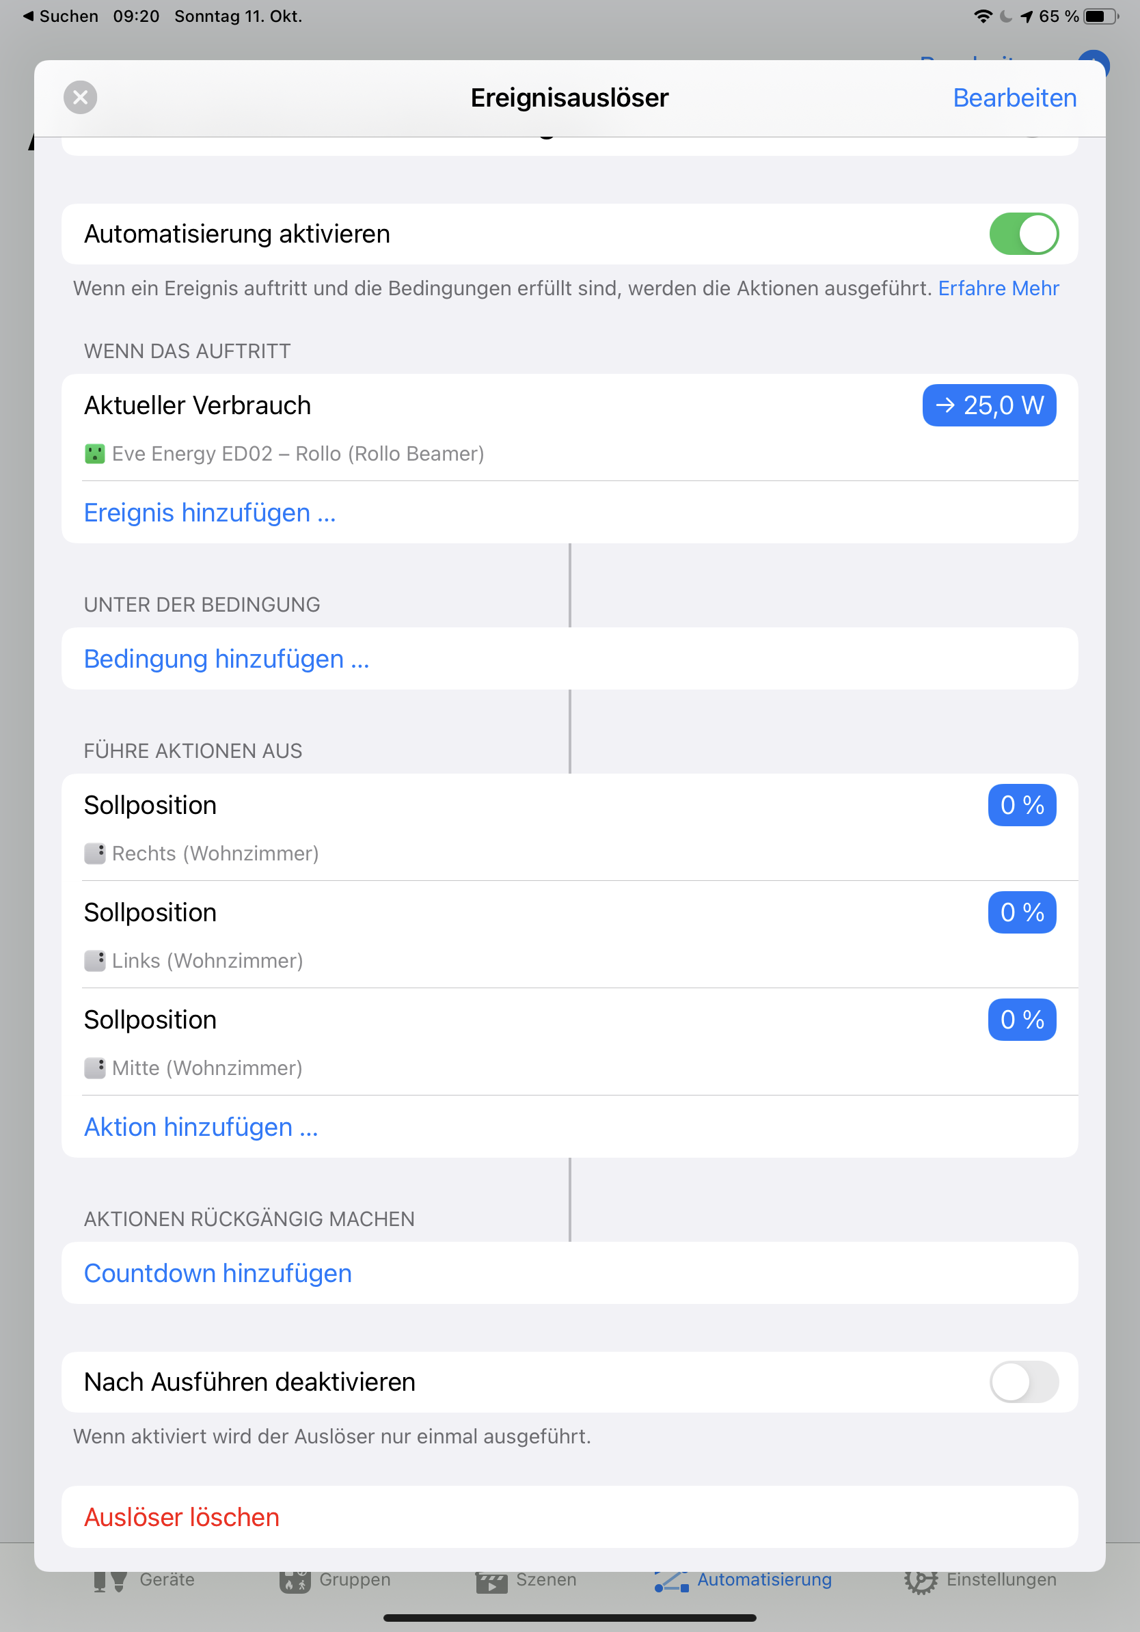Tap Auslöser löschen to delete trigger
This screenshot has width=1140, height=1632.
pos(182,1517)
